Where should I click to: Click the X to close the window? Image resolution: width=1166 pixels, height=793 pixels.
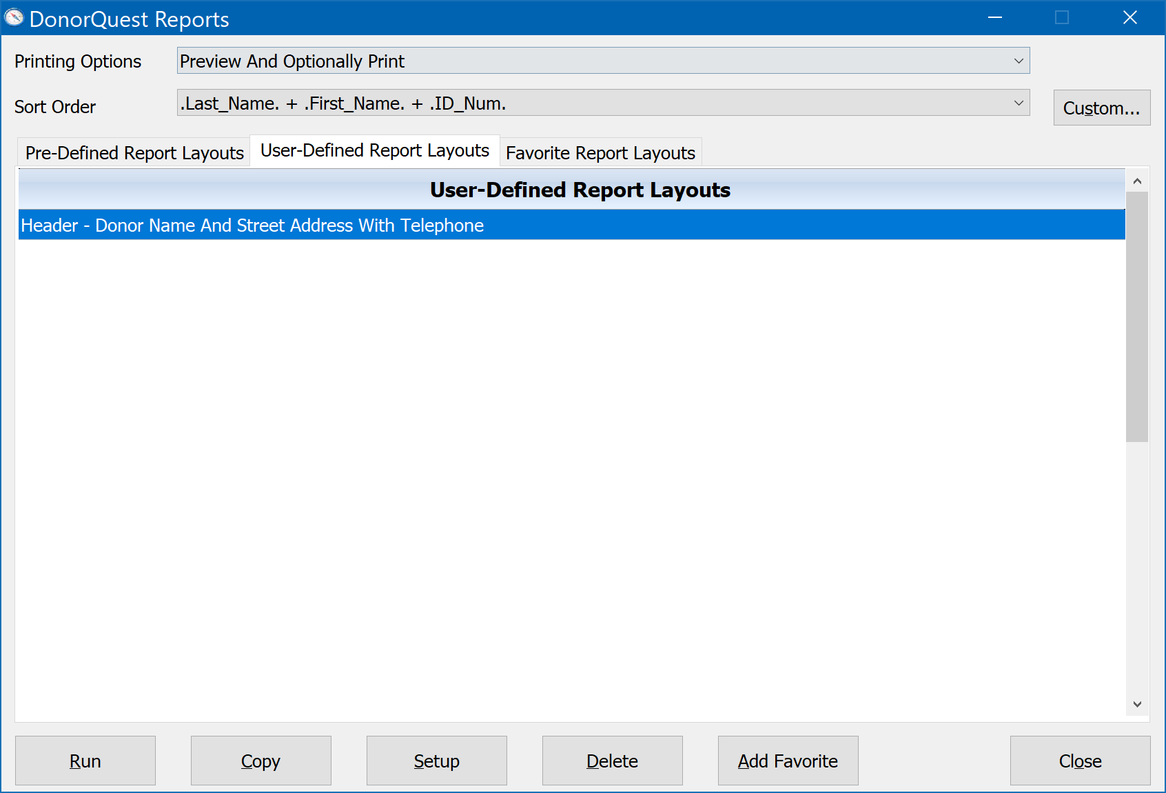(1130, 18)
